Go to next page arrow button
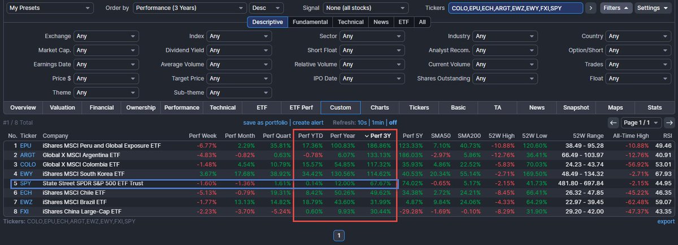The height and width of the screenshot is (245, 678). coord(669,122)
